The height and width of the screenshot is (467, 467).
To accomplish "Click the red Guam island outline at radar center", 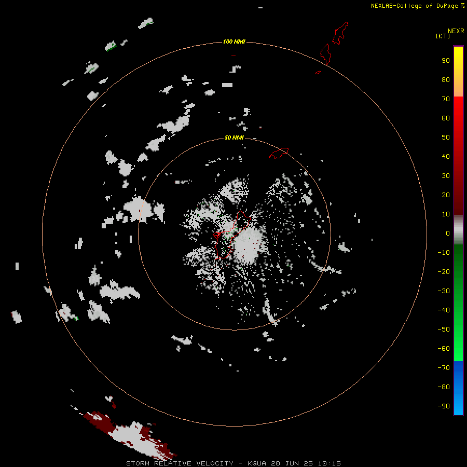I will (231, 235).
